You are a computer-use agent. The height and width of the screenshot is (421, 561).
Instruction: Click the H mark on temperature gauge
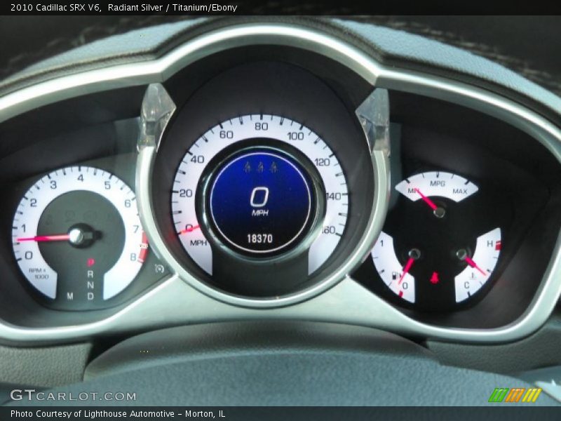tap(489, 243)
